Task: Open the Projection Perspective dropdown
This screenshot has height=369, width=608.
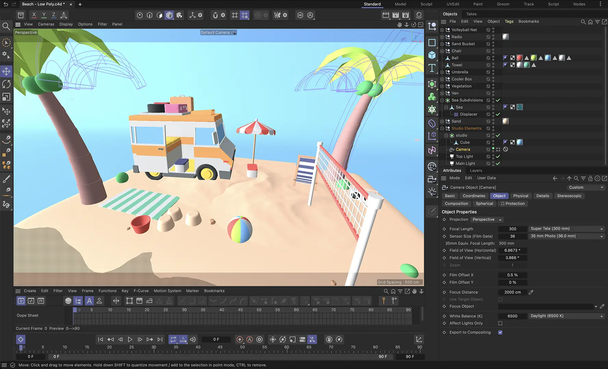Action: (x=486, y=220)
